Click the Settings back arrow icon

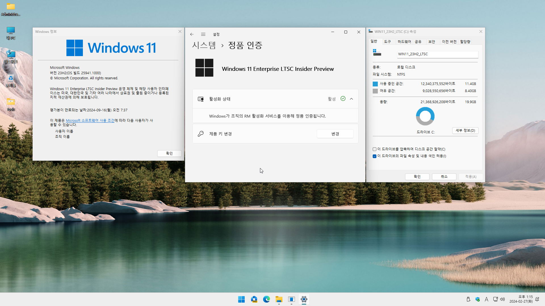click(x=192, y=34)
